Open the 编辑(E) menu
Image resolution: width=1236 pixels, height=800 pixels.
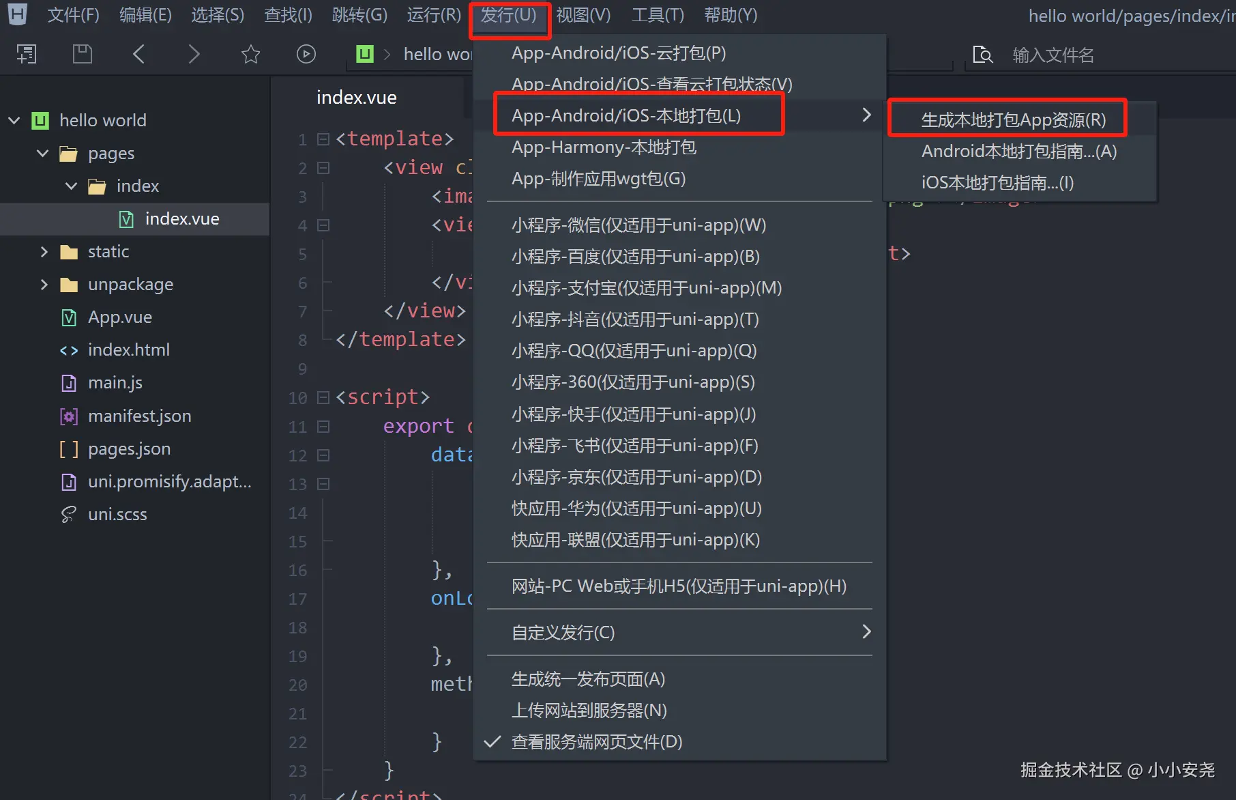point(145,15)
